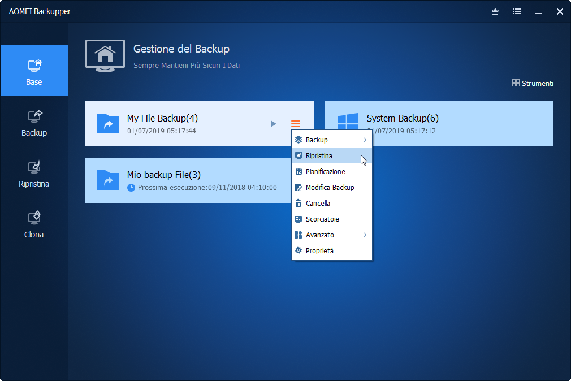571x381 pixels.
Task: Open the Base sidebar section
Action: pyautogui.click(x=34, y=71)
